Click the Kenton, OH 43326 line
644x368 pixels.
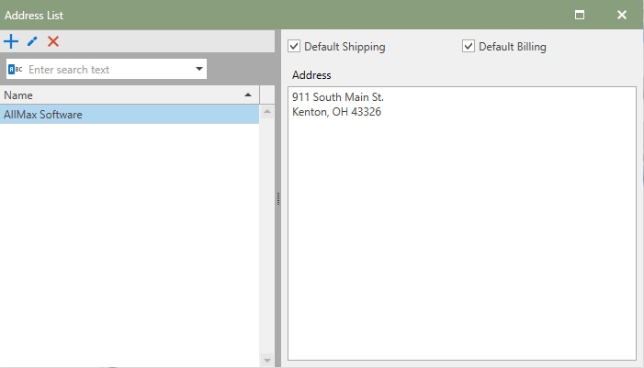(x=336, y=112)
